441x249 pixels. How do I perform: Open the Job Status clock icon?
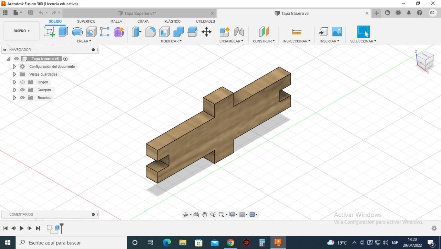[398, 13]
